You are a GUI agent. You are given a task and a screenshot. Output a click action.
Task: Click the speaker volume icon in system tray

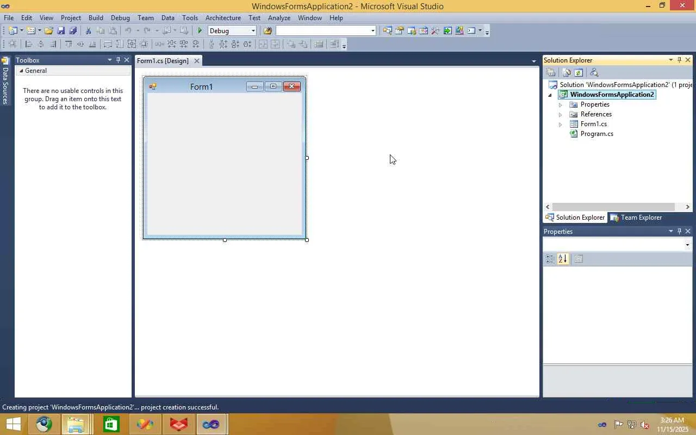[645, 425]
